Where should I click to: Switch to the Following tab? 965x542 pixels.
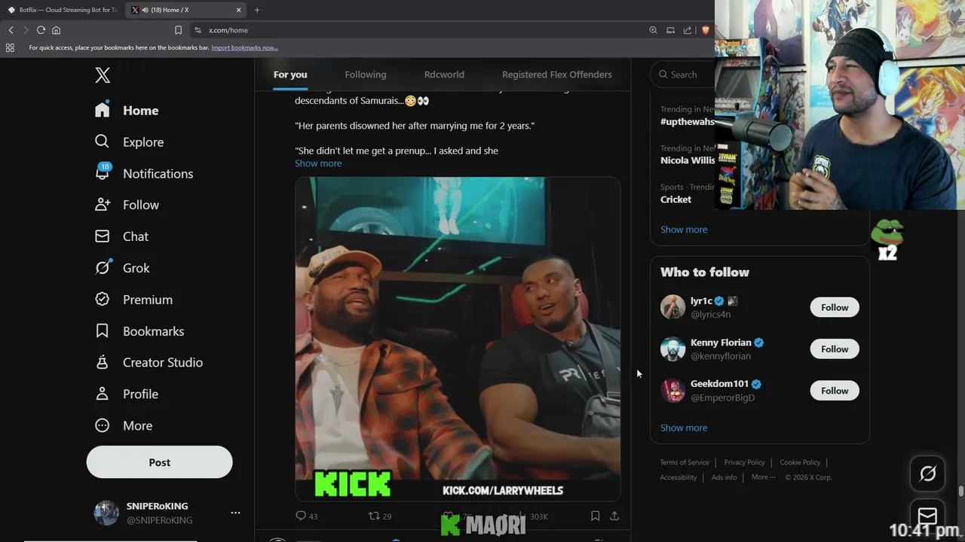[366, 75]
